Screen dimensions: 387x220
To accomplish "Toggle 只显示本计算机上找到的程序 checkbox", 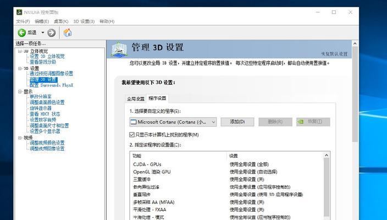I will (x=132, y=134).
